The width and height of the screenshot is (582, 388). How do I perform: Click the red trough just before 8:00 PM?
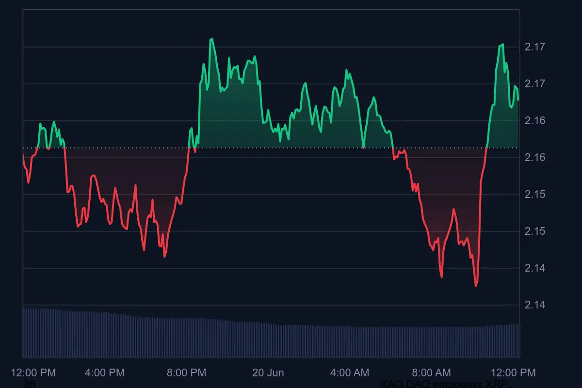point(165,256)
